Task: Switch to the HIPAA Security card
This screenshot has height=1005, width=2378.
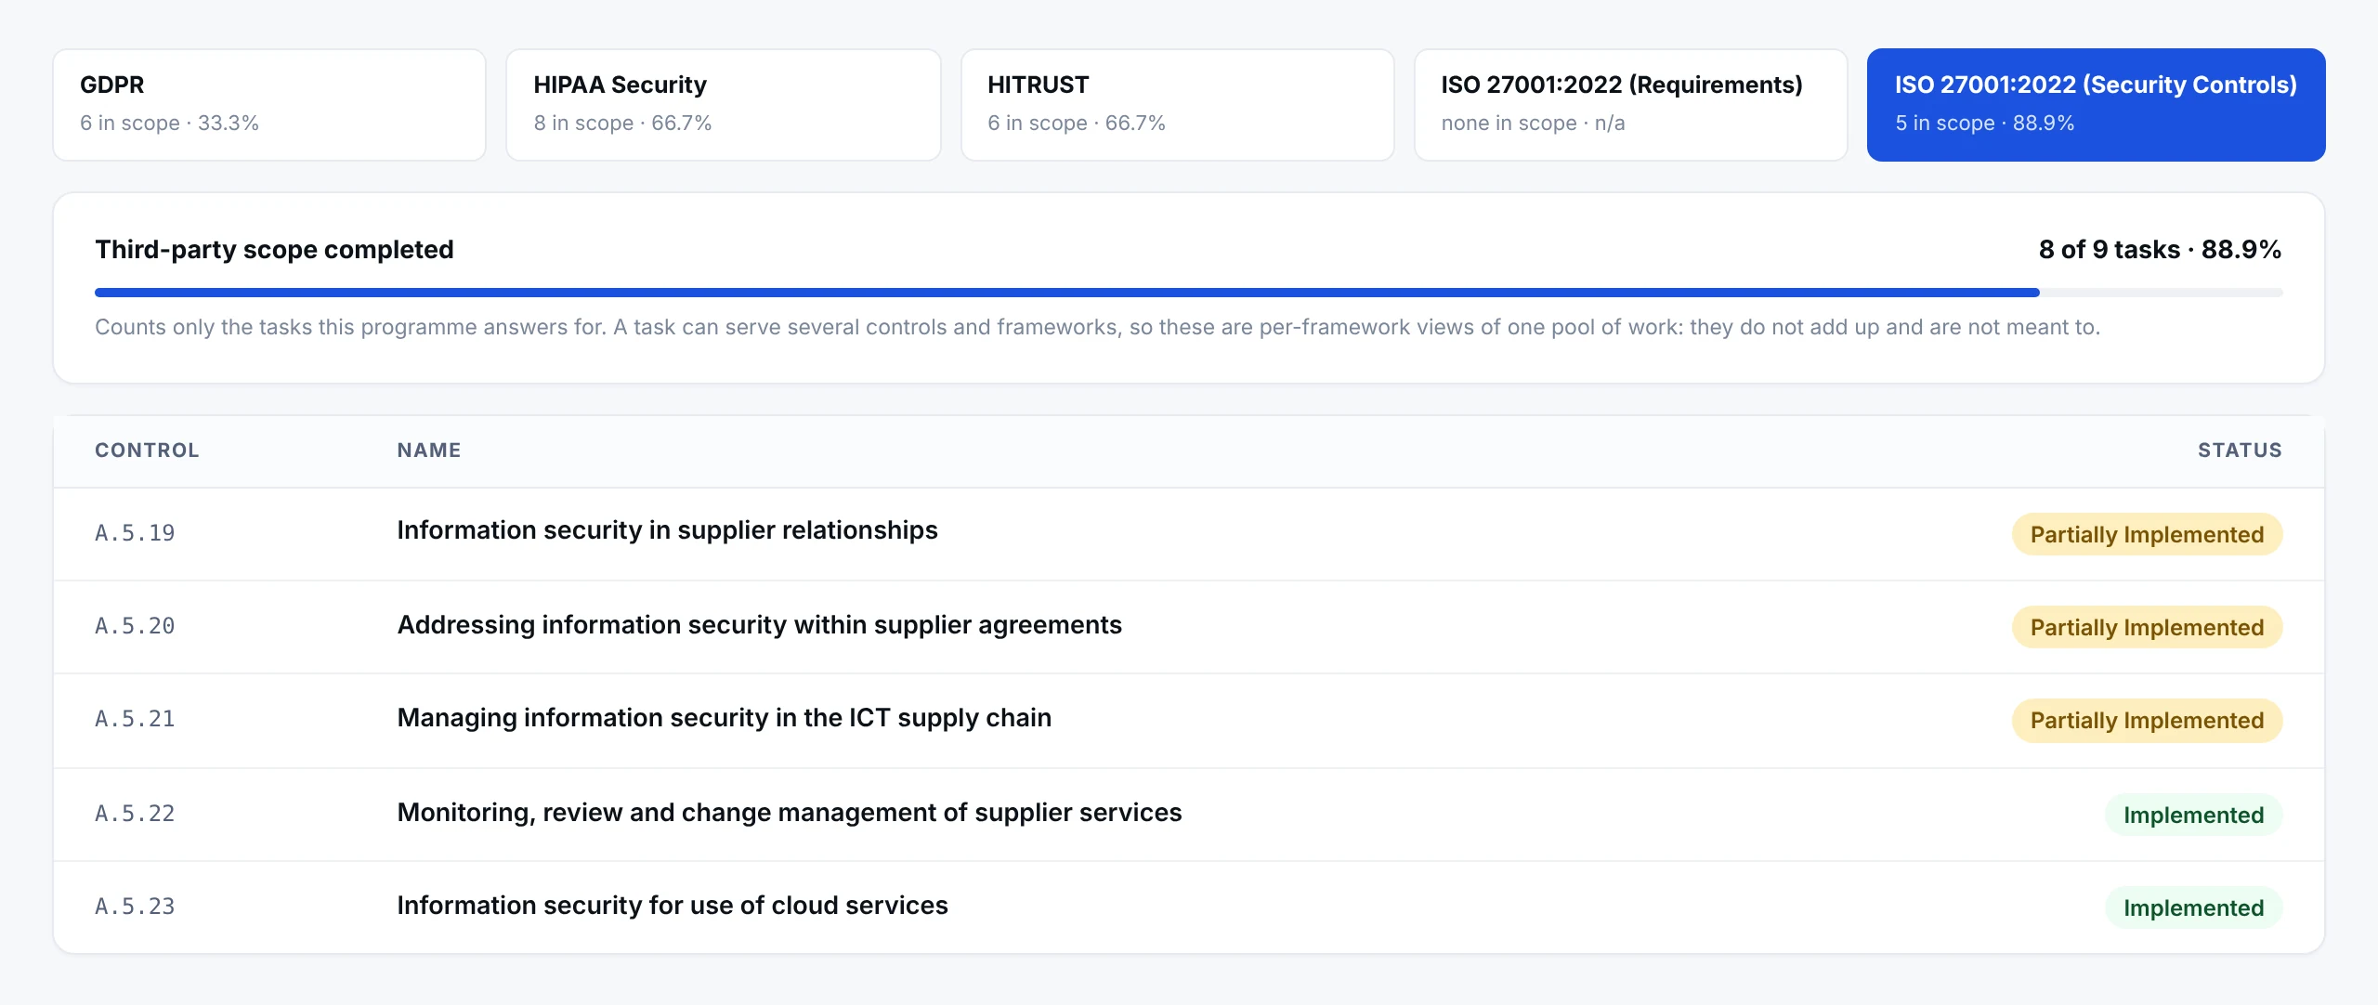Action: 723,105
